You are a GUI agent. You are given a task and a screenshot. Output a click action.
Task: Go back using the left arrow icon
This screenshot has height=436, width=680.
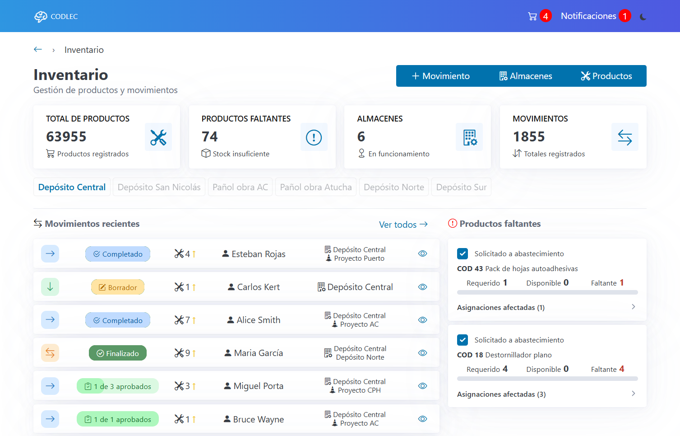pos(38,49)
